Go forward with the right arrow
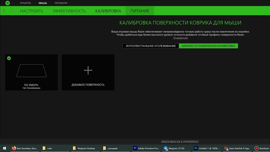This screenshot has width=270, height=152. 11,11
